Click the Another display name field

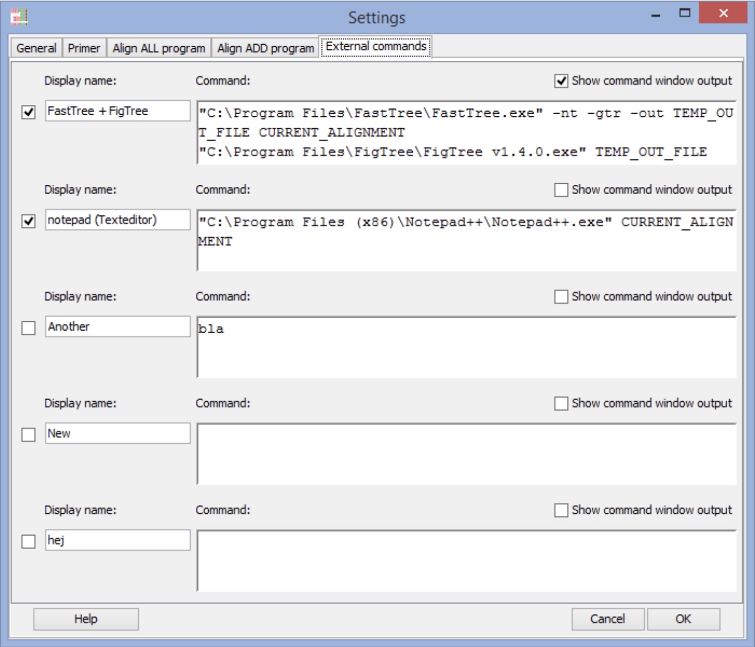tap(118, 327)
